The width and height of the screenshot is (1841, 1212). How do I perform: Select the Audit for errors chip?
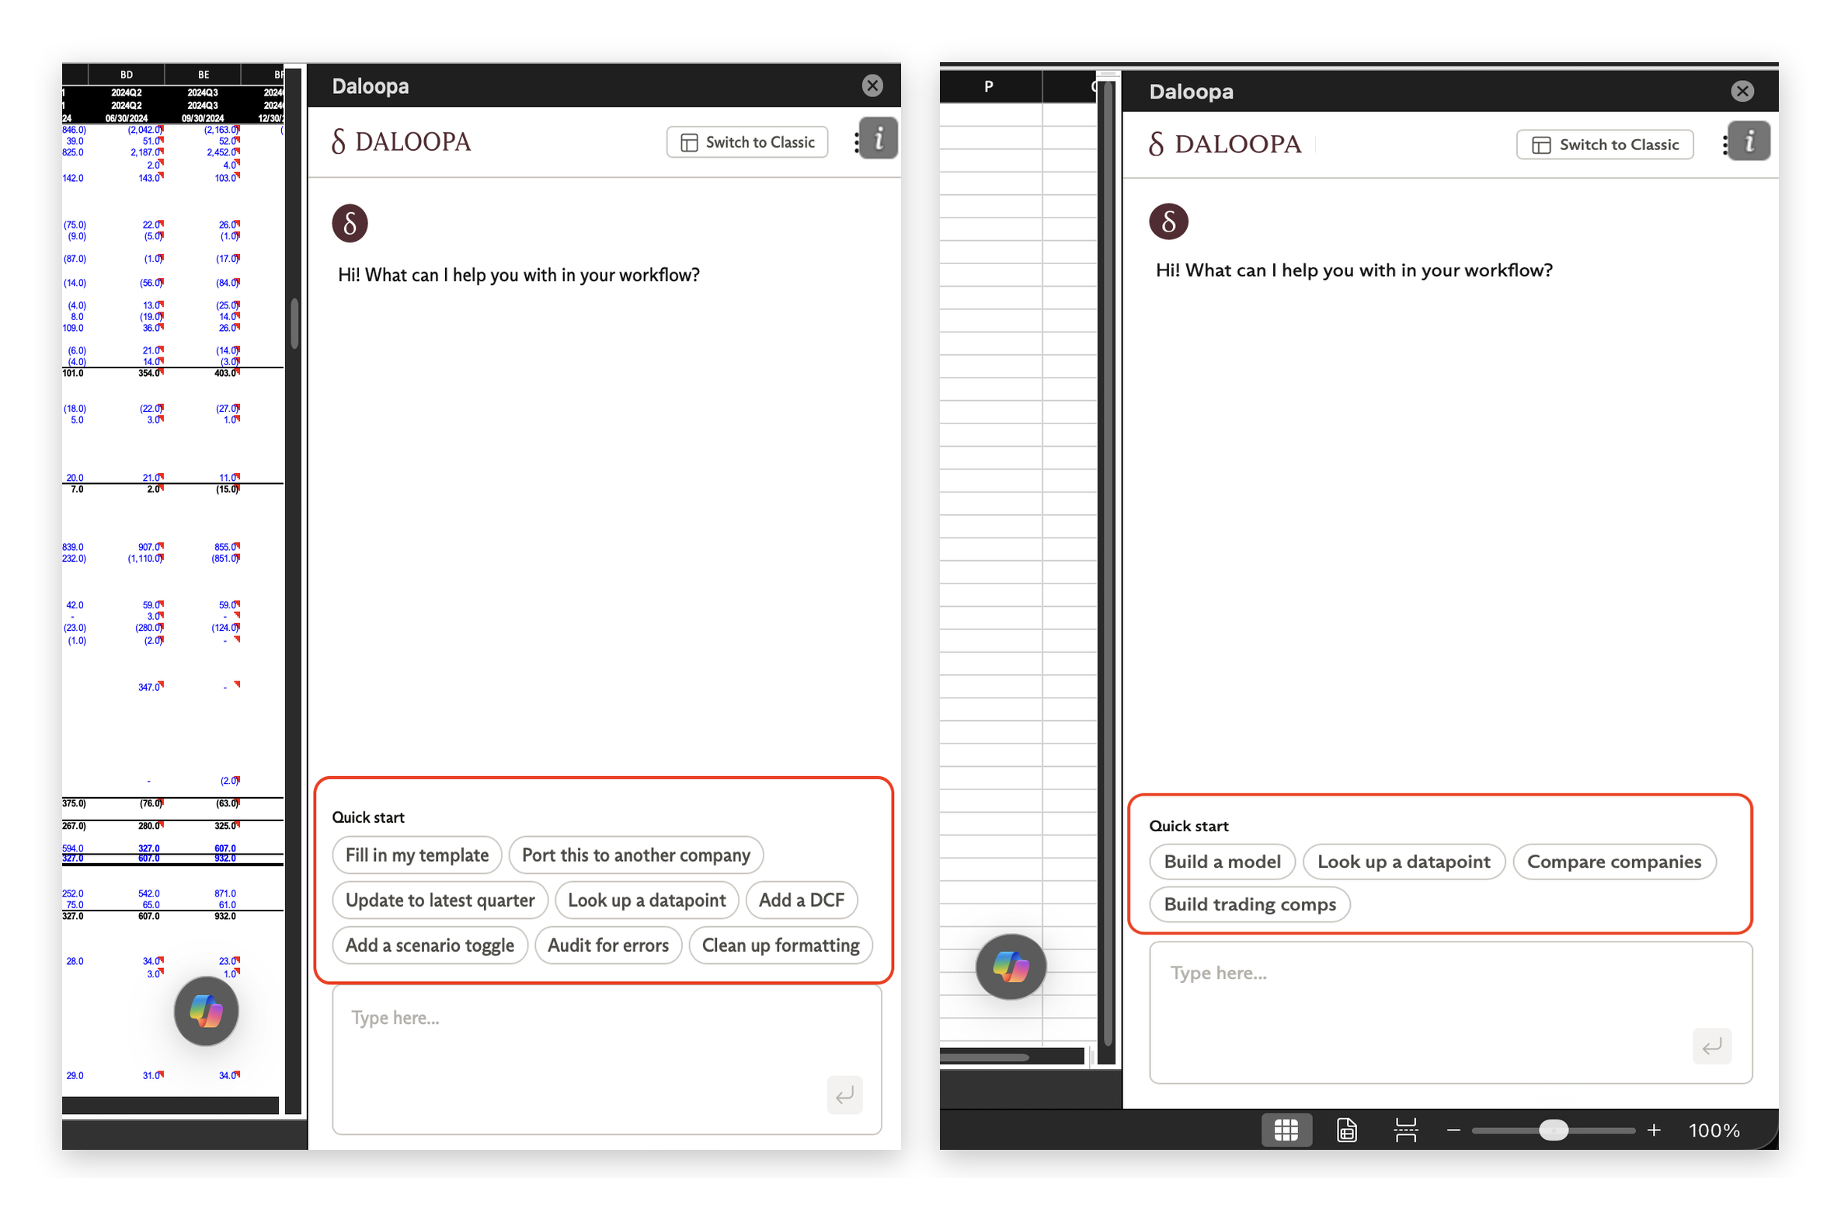[608, 945]
